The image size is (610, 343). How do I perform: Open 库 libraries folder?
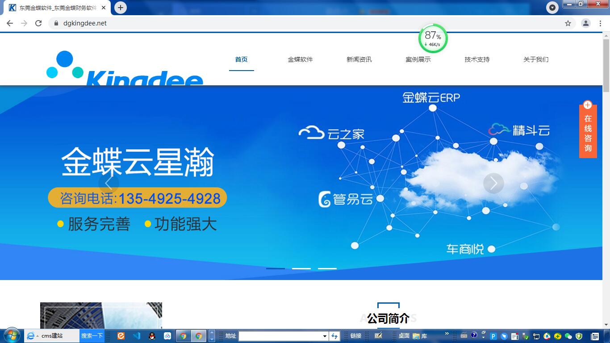[x=420, y=336]
